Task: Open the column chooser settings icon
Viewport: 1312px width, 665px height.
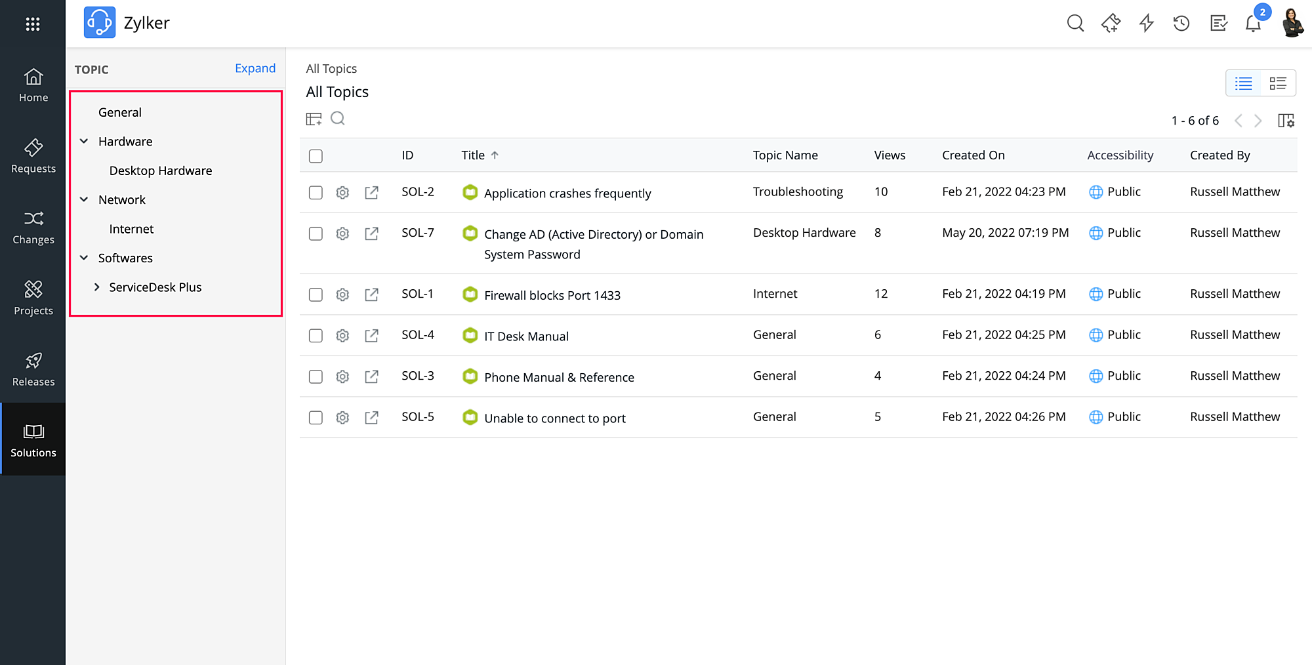Action: [1286, 121]
